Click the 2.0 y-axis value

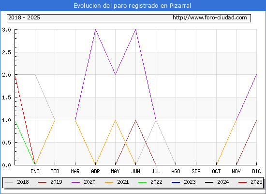tap(6, 75)
